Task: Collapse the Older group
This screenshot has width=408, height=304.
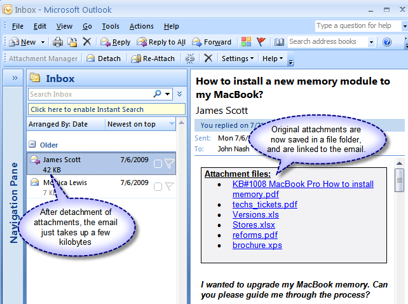Action: [x=32, y=144]
